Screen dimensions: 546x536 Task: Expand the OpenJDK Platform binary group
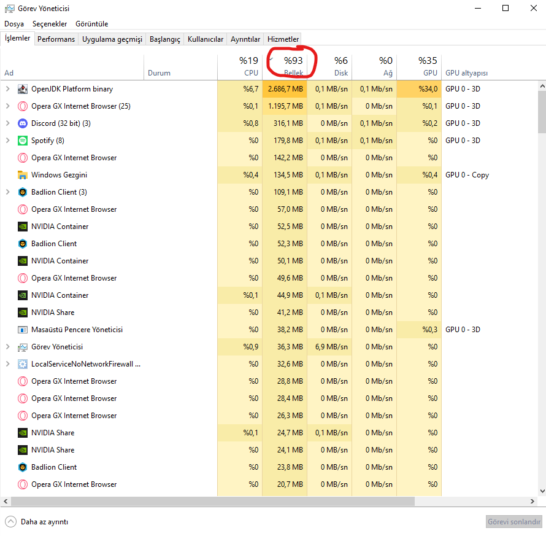(7, 89)
